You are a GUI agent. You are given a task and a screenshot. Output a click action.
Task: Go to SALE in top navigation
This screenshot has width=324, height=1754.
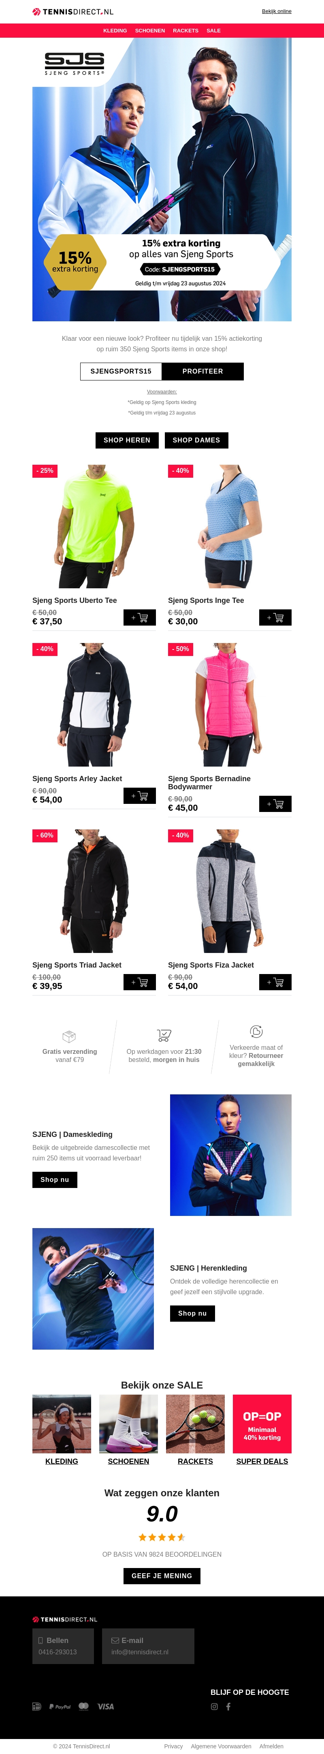click(214, 31)
